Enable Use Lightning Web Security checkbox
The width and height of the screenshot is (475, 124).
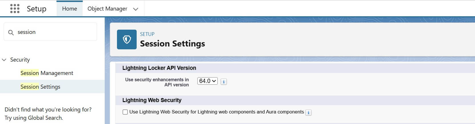[125, 112]
